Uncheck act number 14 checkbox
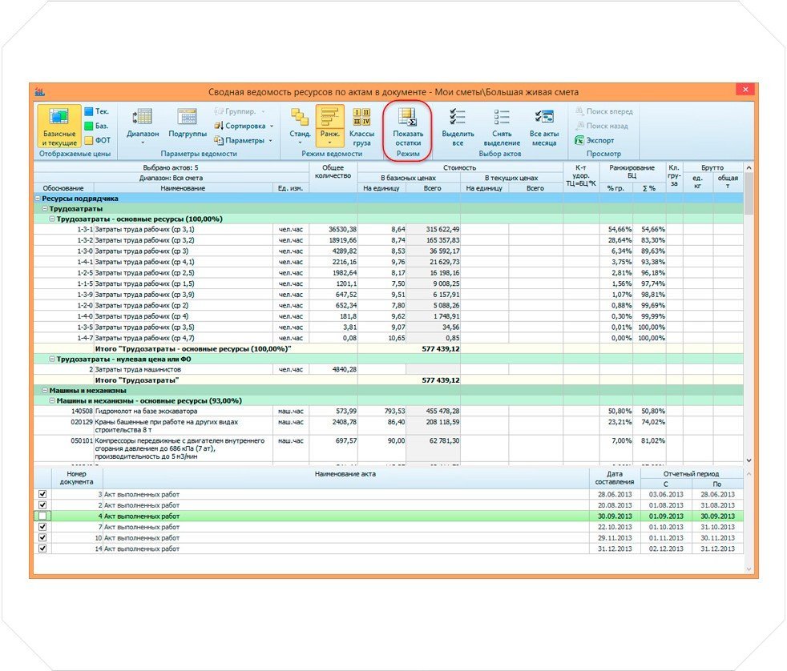Viewport: 787px width, 671px height. 42,548
